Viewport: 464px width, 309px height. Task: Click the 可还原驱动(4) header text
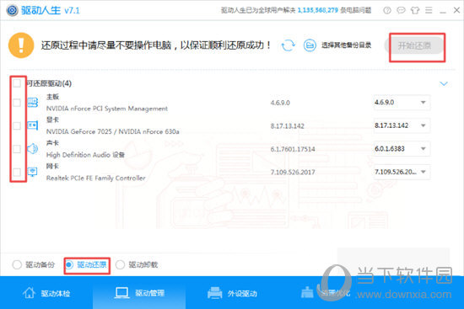[x=49, y=83]
